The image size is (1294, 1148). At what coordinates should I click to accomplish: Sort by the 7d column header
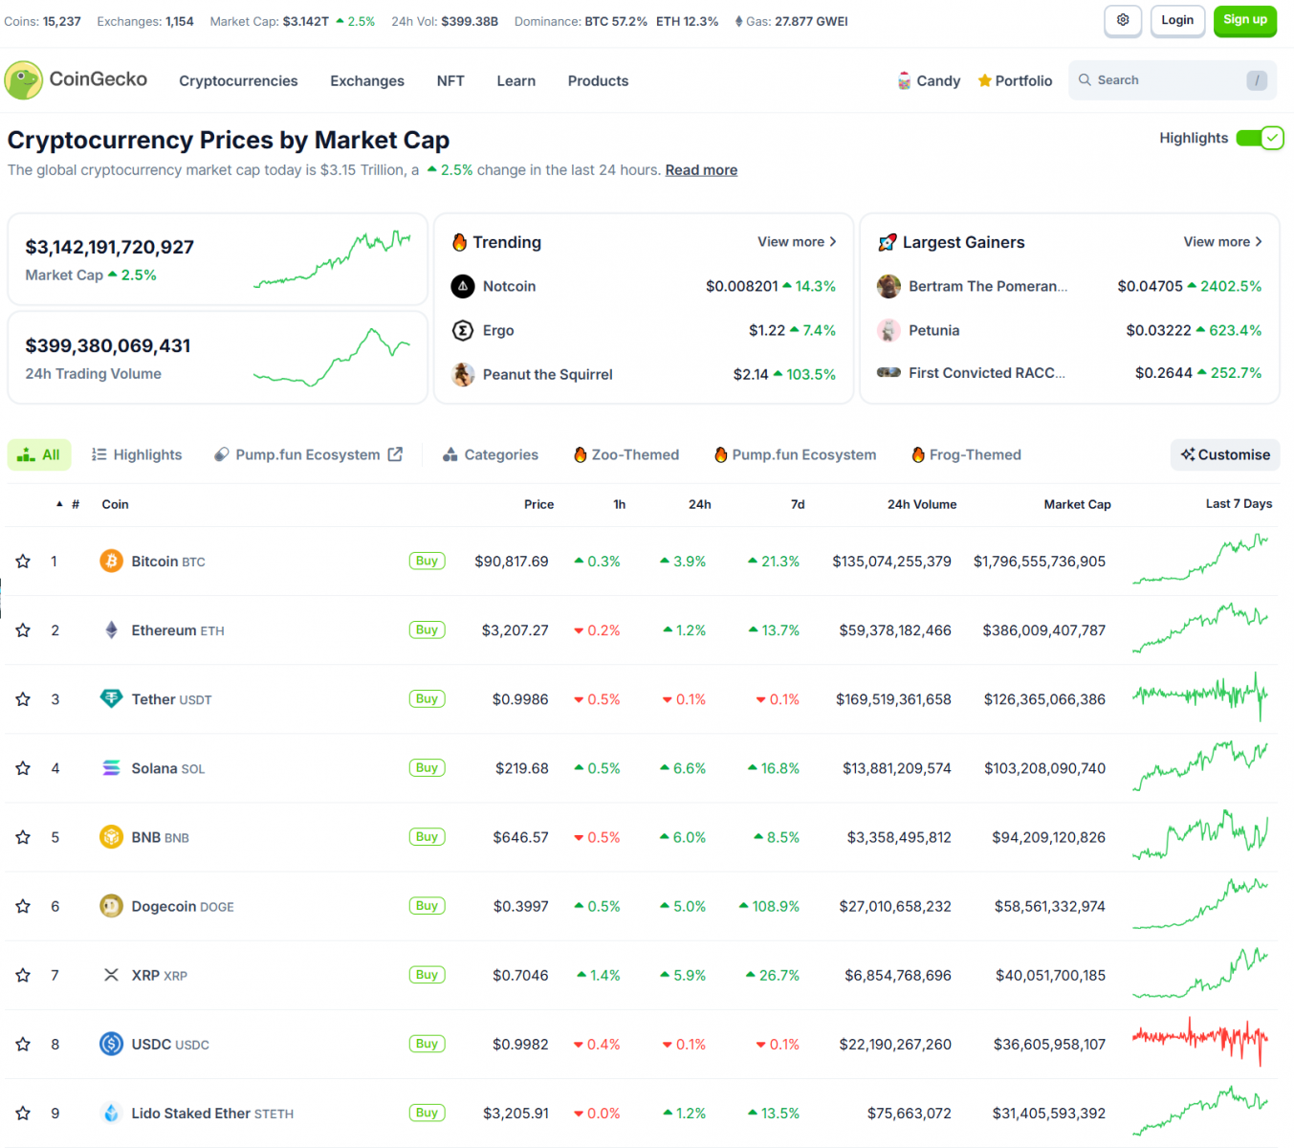pos(798,504)
